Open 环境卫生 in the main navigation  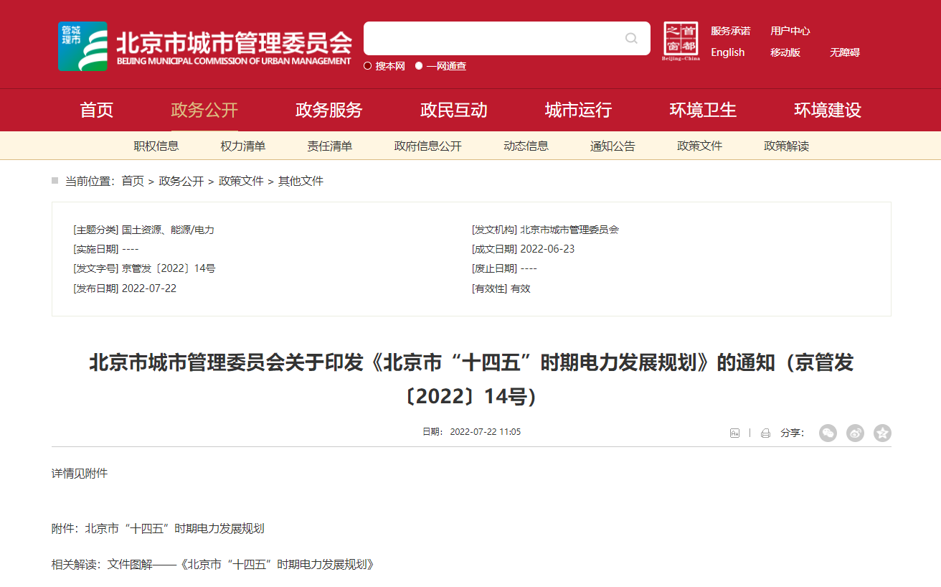[x=703, y=110]
